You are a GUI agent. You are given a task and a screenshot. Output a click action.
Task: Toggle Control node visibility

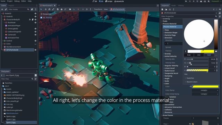click(x=35, y=41)
